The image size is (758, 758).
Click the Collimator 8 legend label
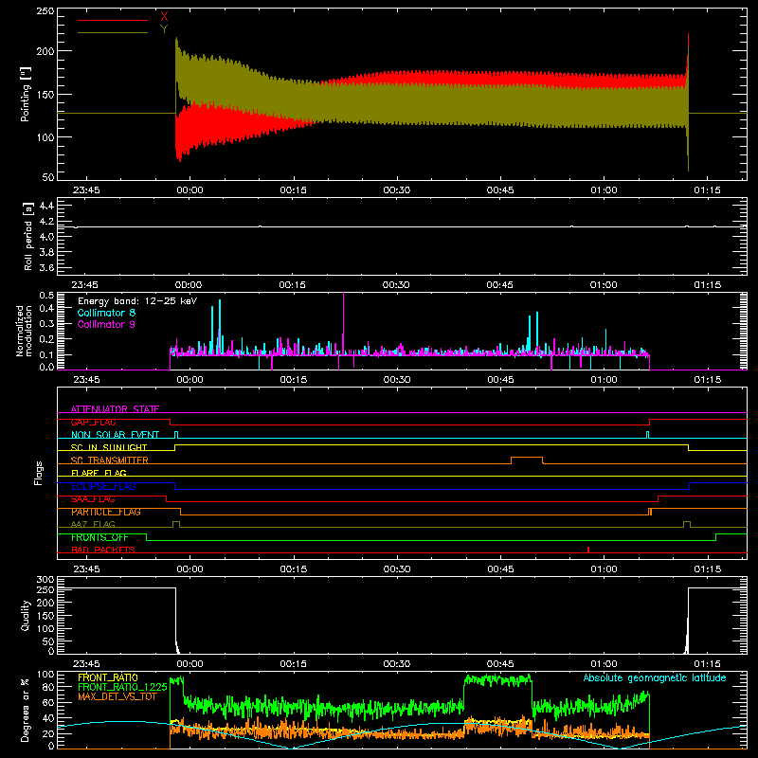tap(106, 313)
